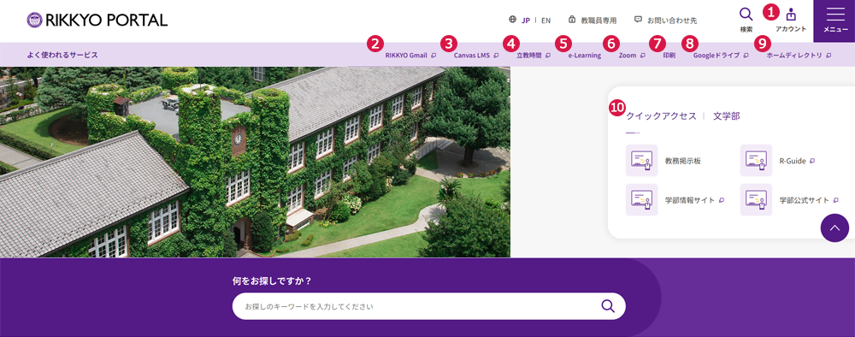Click the クイックアクセス heading
This screenshot has width=855, height=337.
661,116
